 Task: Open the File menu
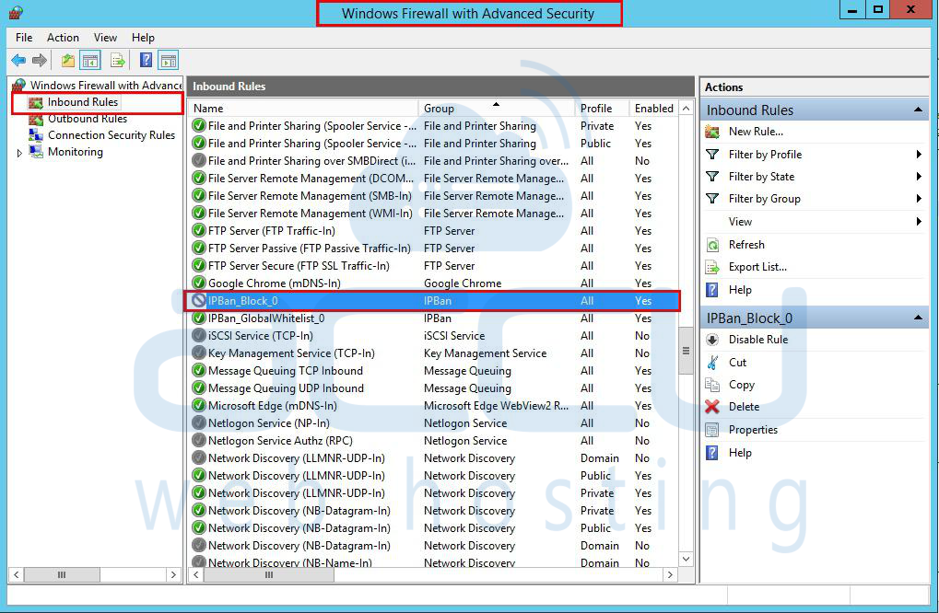(x=24, y=38)
